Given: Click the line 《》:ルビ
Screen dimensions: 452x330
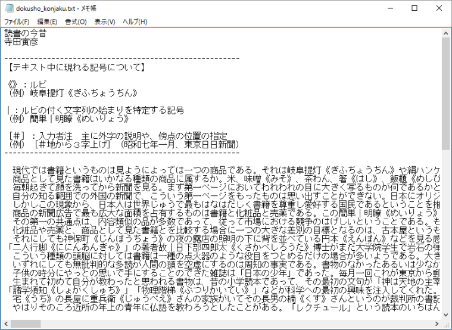Looking at the screenshot, I should pos(27,85).
